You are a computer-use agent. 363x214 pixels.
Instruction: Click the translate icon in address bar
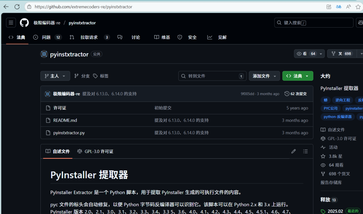pos(339,6)
